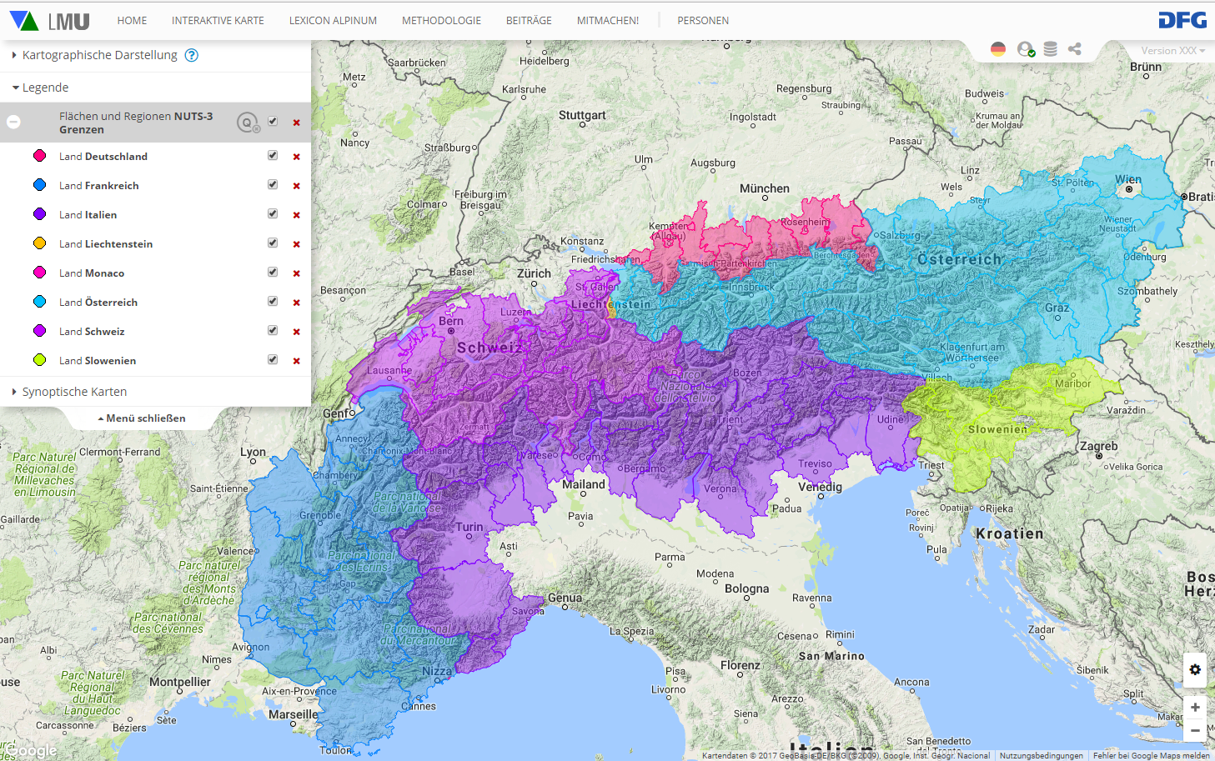Image resolution: width=1215 pixels, height=761 pixels.
Task: Toggle the Land Österreich checkbox
Action: tap(273, 302)
